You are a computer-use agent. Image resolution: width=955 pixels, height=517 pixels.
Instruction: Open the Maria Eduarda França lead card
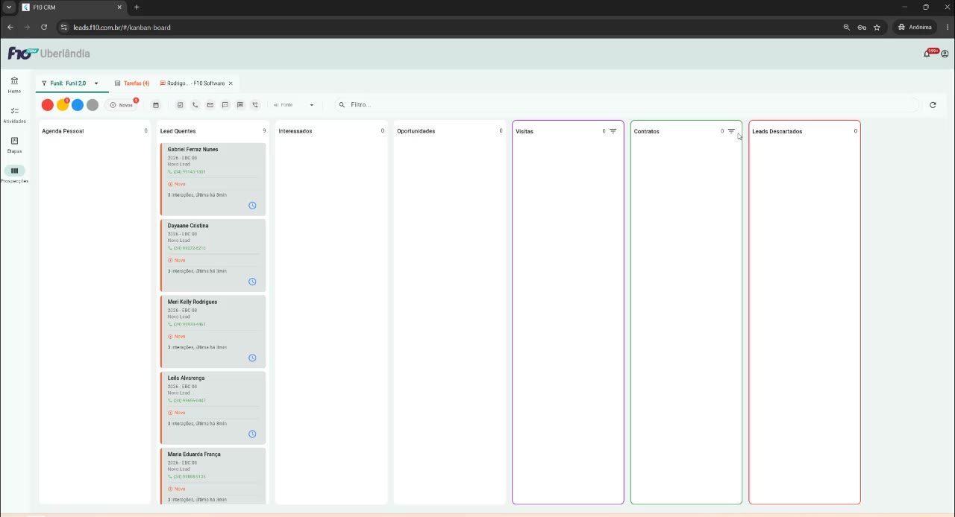pos(213,476)
